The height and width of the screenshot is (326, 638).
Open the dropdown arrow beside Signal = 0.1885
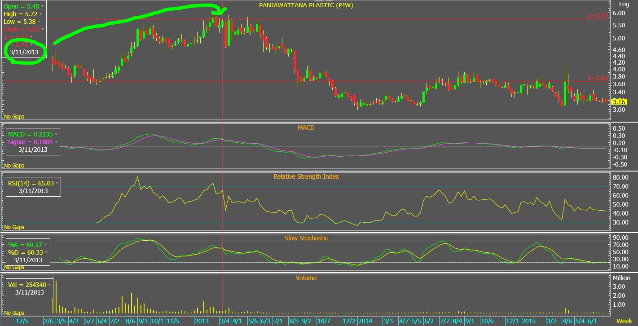click(x=57, y=142)
